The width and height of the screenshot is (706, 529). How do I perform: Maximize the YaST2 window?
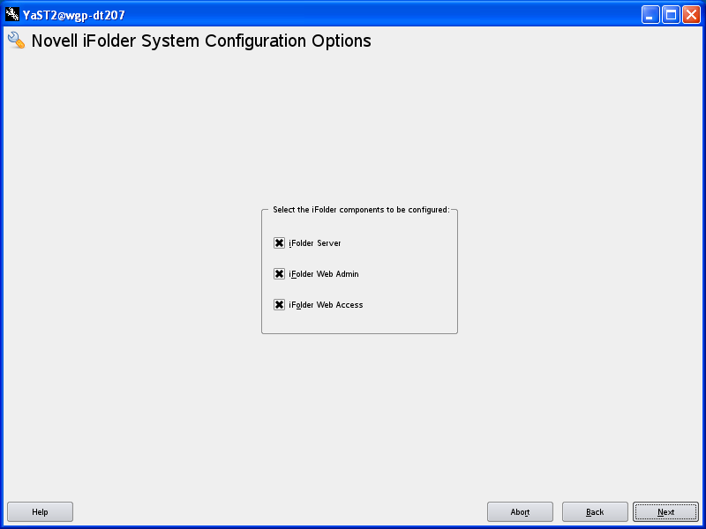click(x=671, y=15)
